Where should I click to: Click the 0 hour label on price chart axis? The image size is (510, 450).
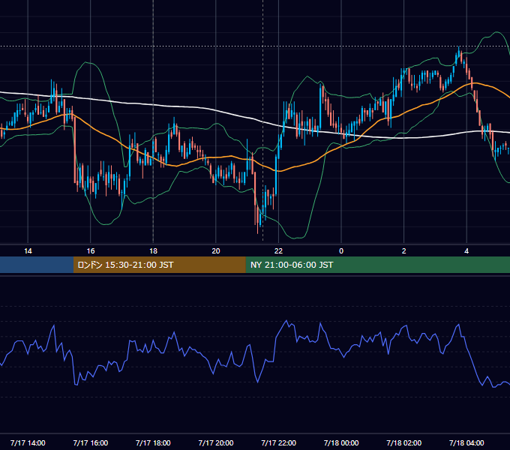click(x=341, y=251)
